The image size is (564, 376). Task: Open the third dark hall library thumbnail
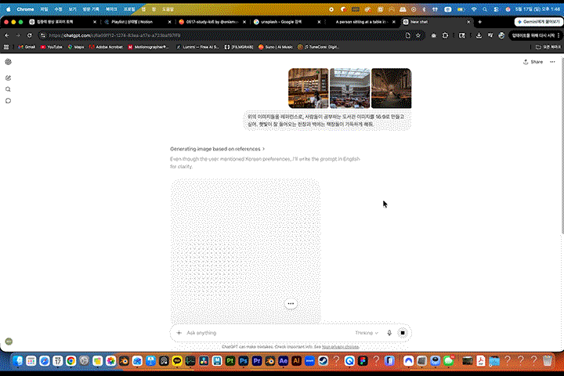coord(392,89)
